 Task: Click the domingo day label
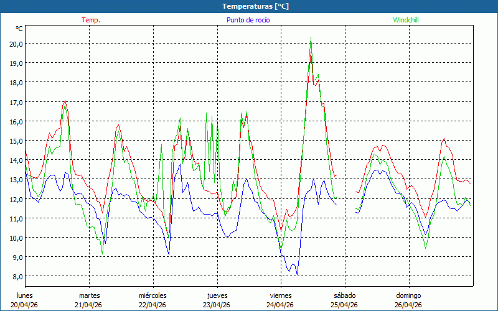408,295
